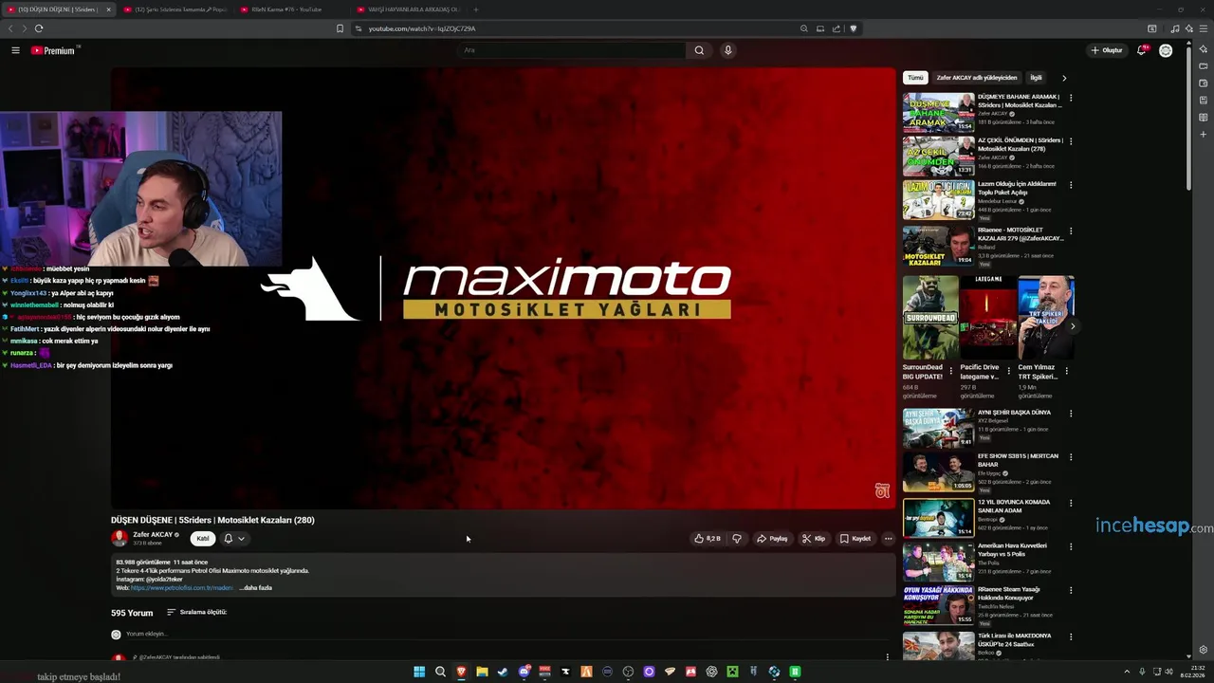Click the Paylaş share button

pos(772,539)
